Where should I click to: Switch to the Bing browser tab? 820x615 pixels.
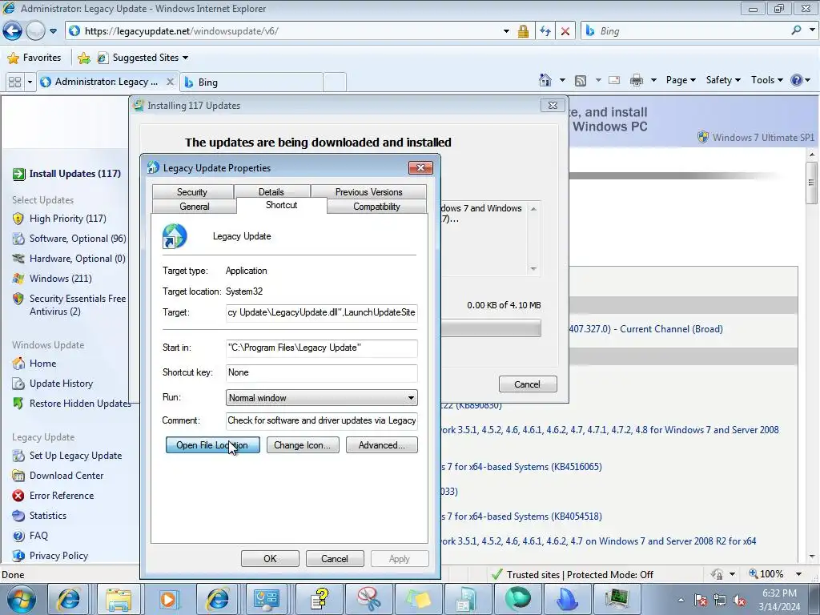pyautogui.click(x=251, y=82)
